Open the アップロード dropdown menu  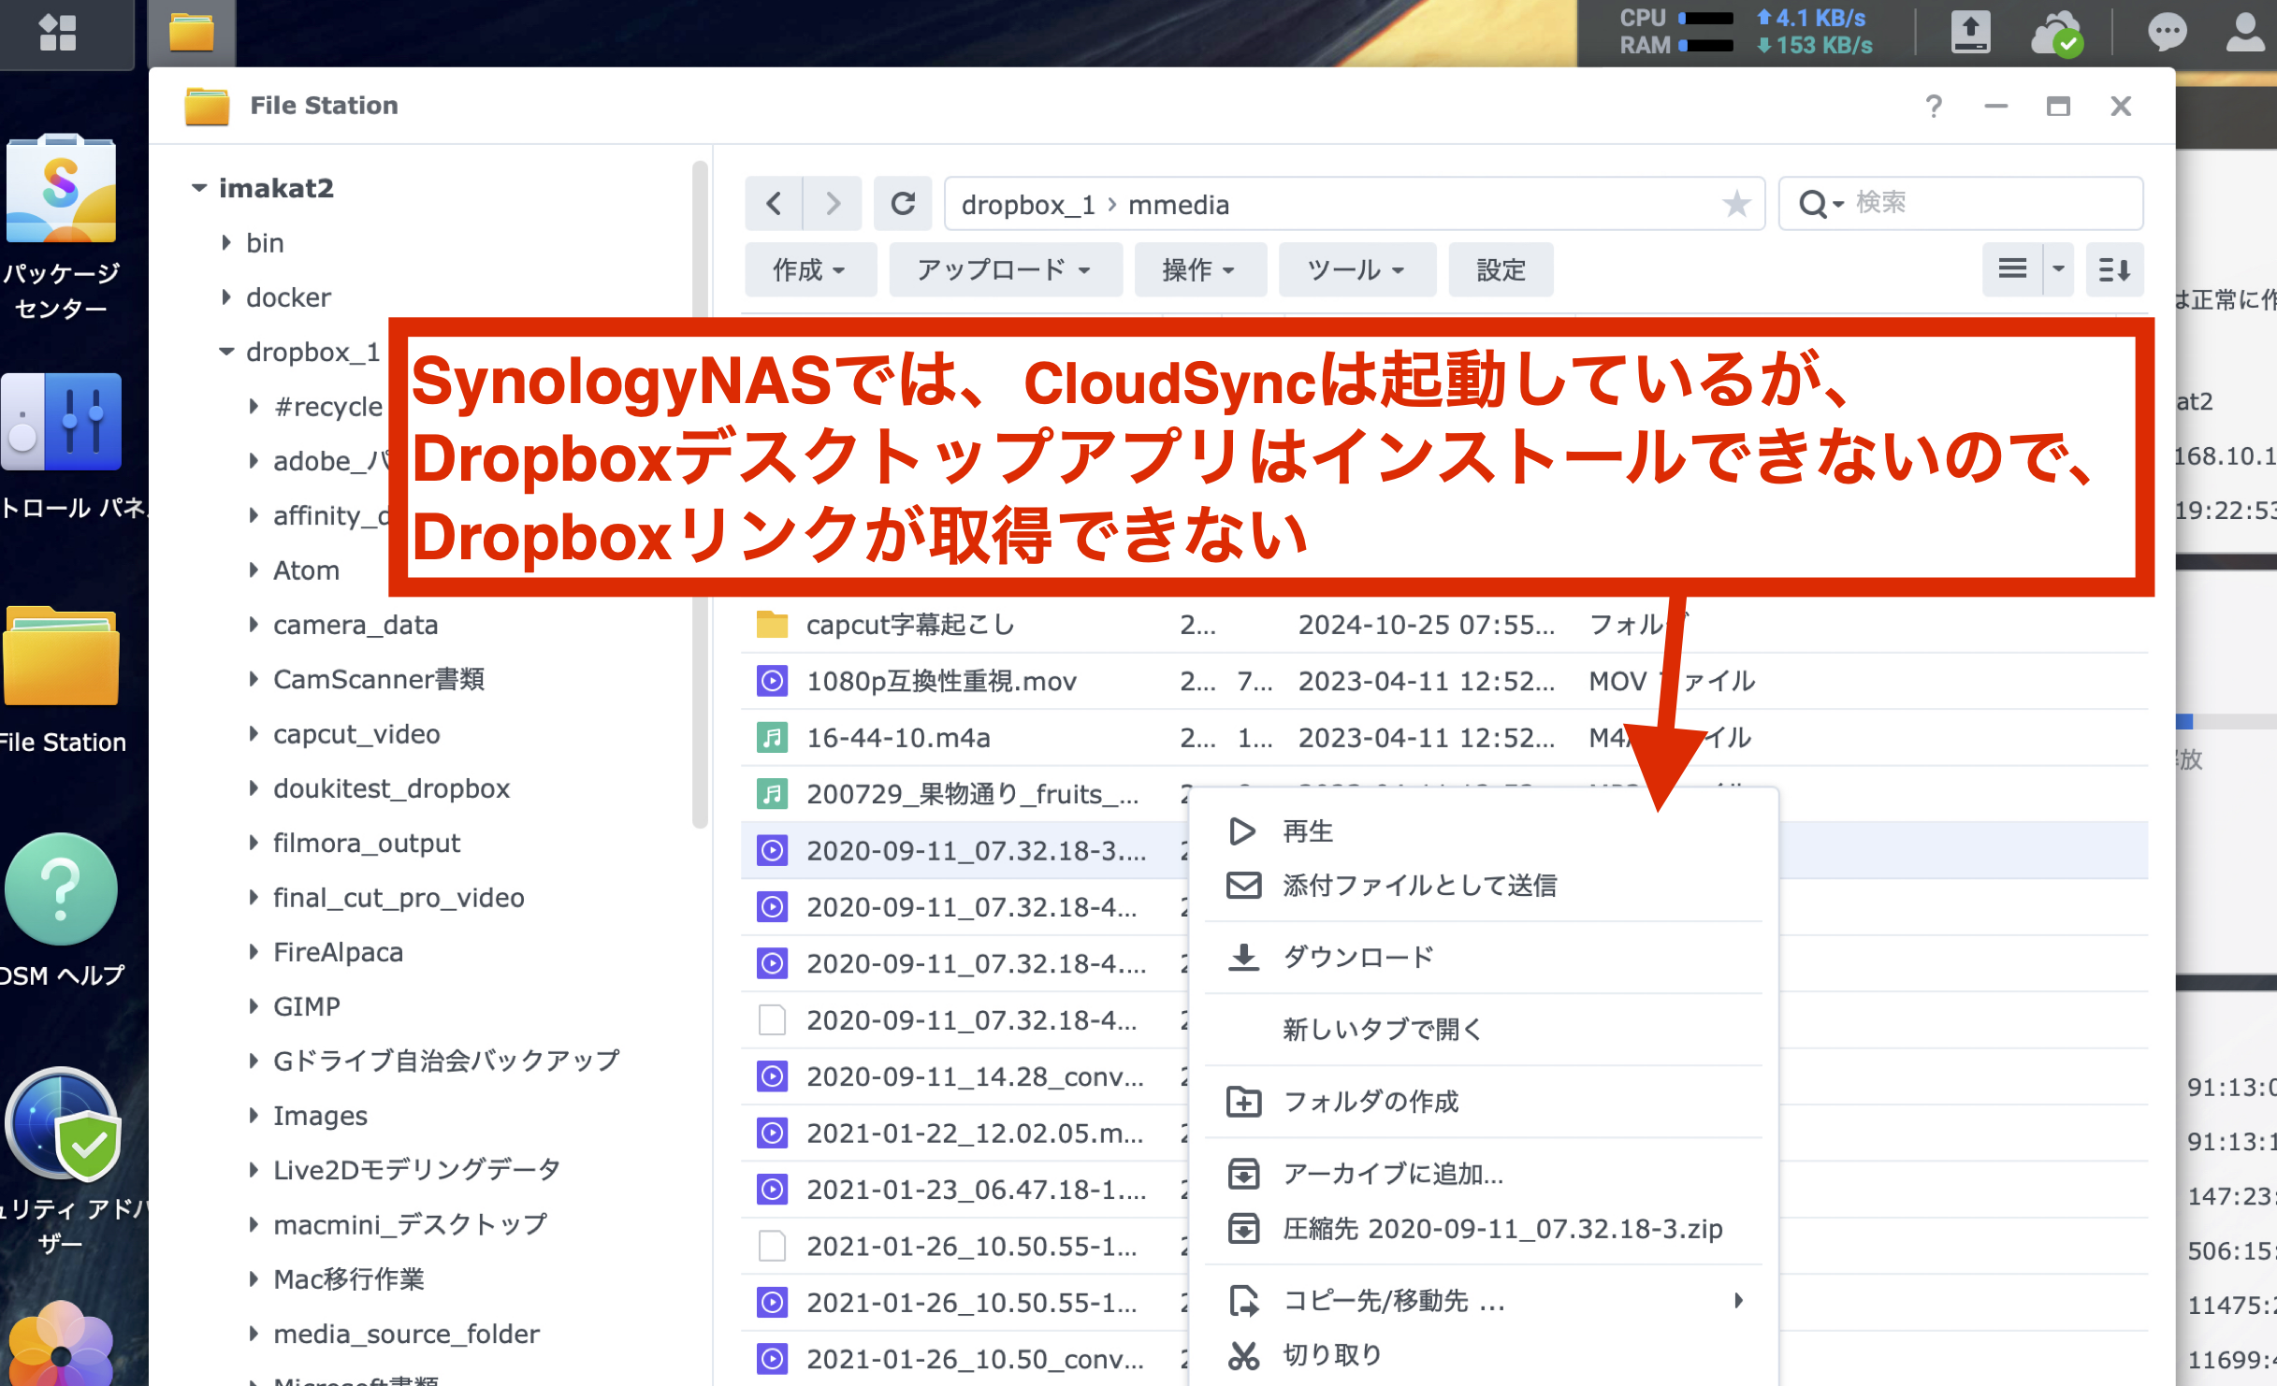(x=1004, y=270)
